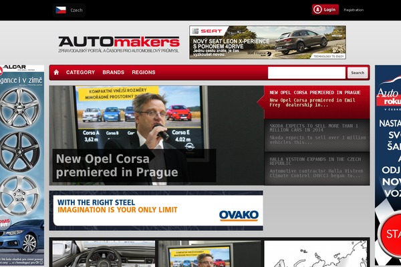
Task: Click inside the search input field
Action: 306,73
